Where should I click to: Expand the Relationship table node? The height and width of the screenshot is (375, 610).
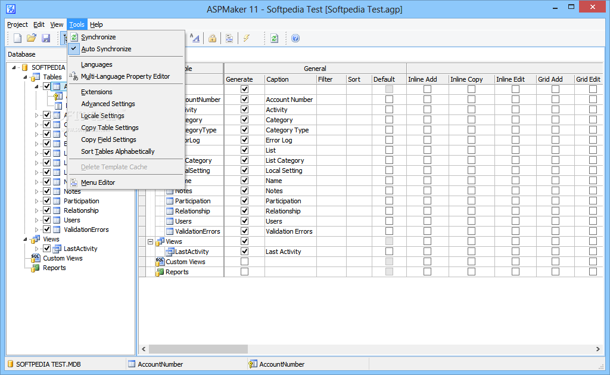point(36,210)
